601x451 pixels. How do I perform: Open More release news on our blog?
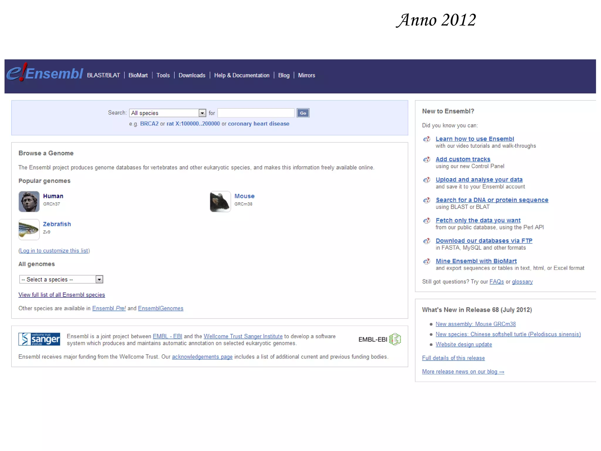463,372
